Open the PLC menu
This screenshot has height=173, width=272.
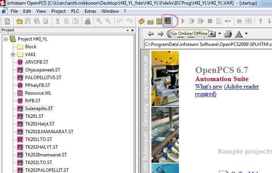[75, 11]
